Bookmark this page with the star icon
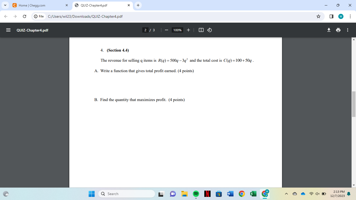 pyautogui.click(x=318, y=16)
